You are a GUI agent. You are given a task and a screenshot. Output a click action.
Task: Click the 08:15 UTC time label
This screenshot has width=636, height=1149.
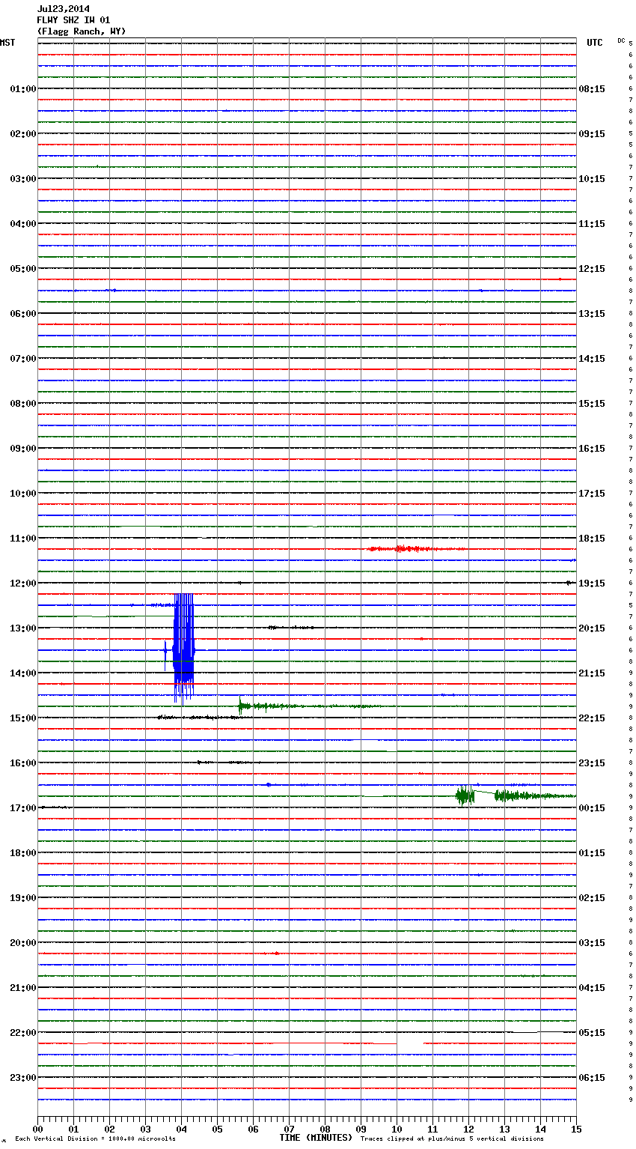click(592, 89)
